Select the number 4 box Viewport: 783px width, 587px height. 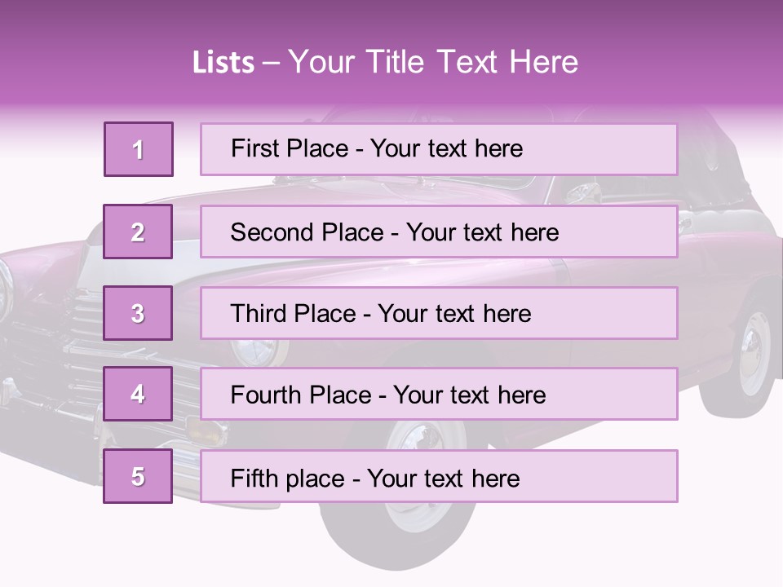(x=138, y=395)
